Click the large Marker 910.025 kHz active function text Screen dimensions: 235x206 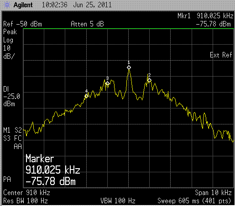pyautogui.click(x=53, y=170)
